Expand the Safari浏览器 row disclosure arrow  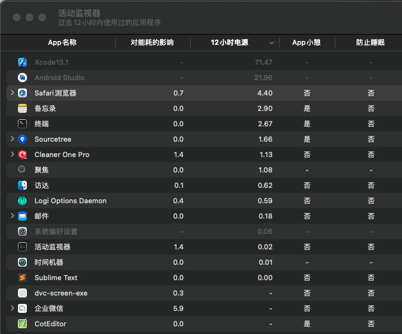click(12, 93)
